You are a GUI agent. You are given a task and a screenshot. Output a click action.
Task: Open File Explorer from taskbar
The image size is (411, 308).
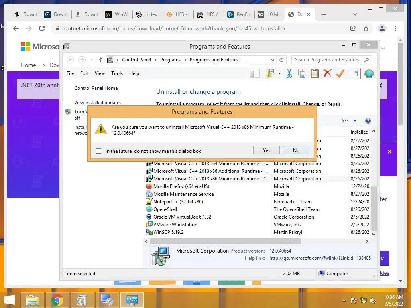pyautogui.click(x=33, y=300)
